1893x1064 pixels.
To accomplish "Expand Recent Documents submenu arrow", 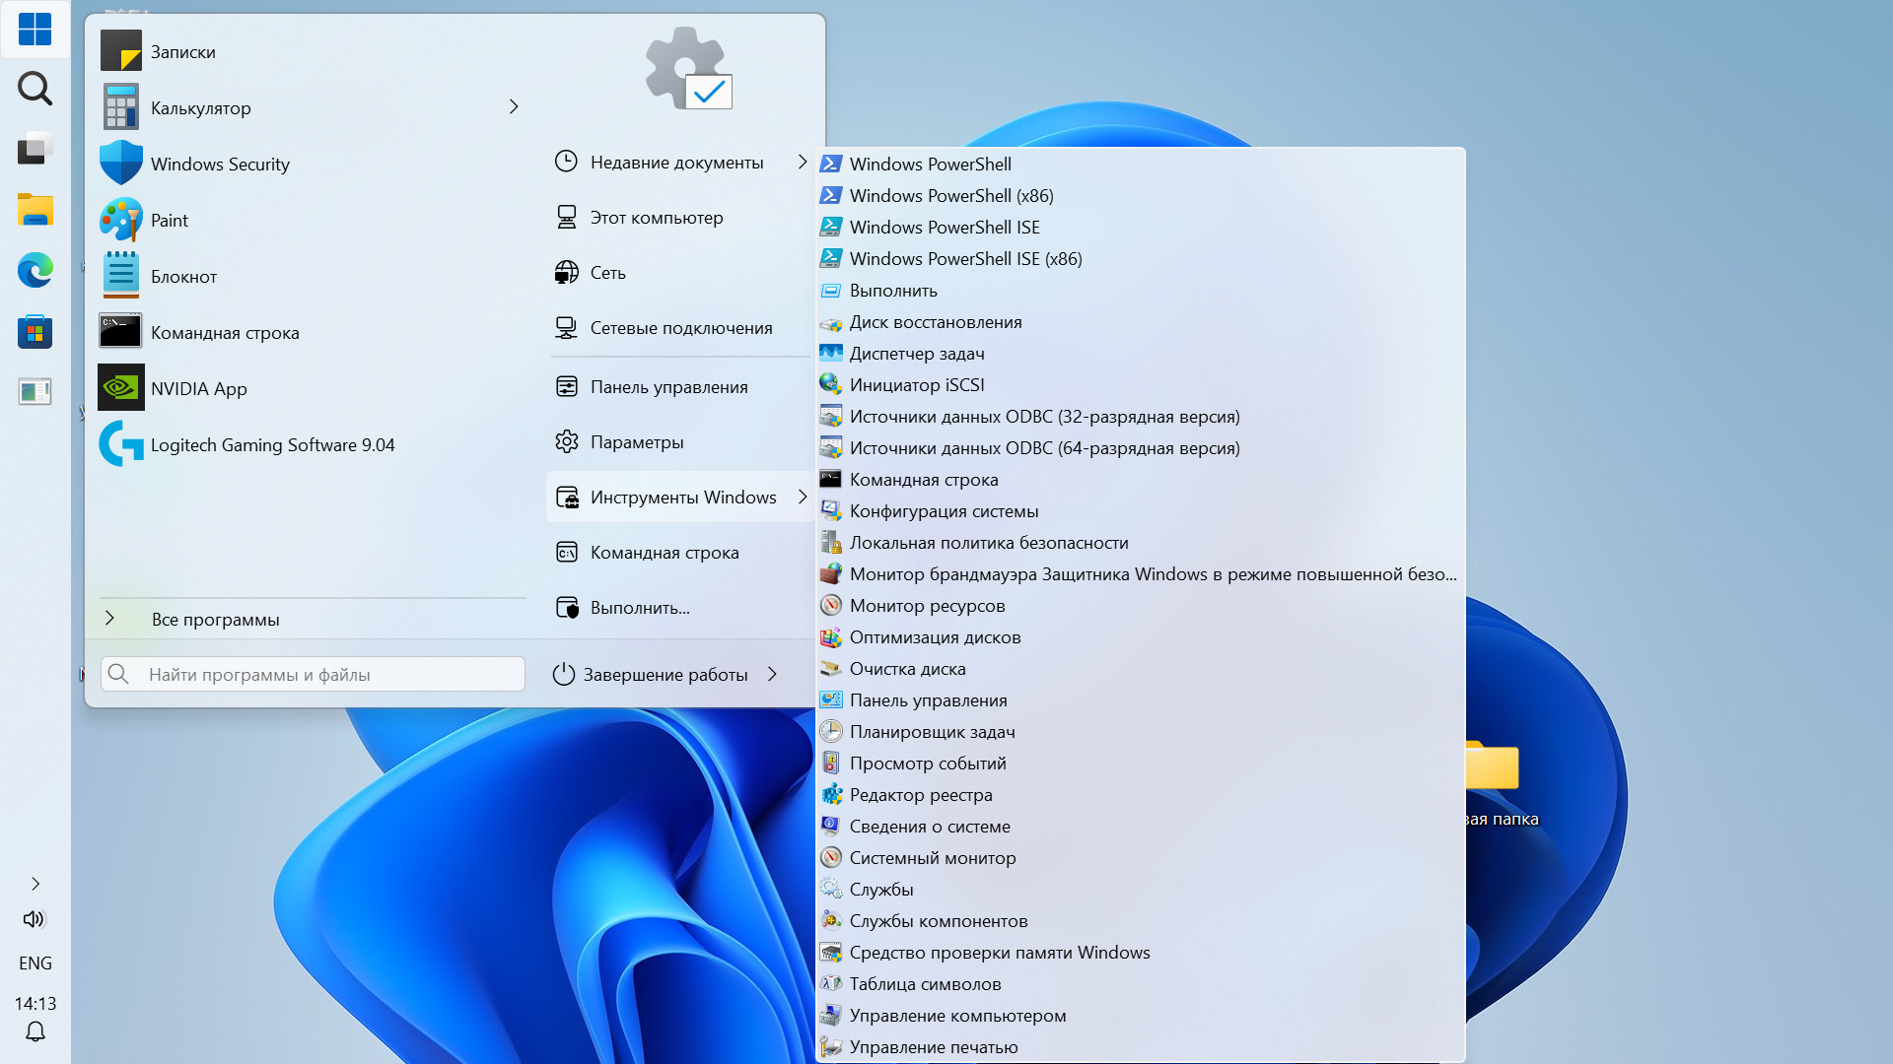I will (x=802, y=162).
